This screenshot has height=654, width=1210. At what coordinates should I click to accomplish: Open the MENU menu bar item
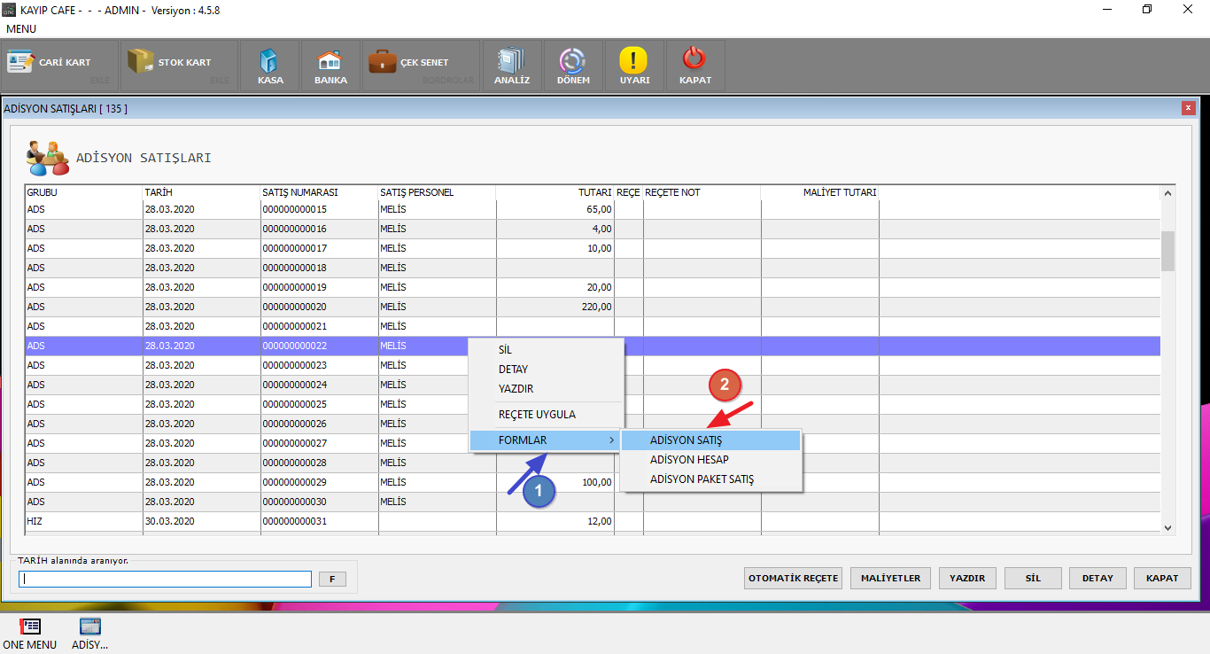[x=21, y=28]
